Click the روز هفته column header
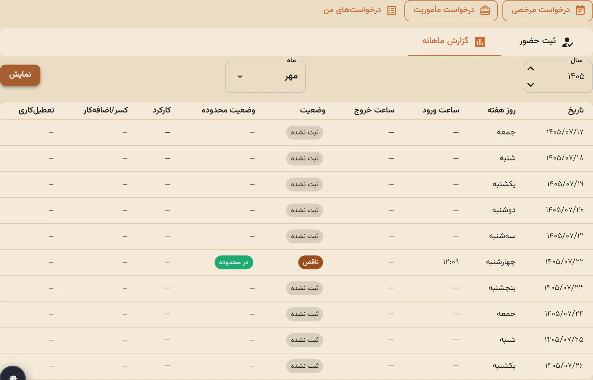 click(501, 110)
